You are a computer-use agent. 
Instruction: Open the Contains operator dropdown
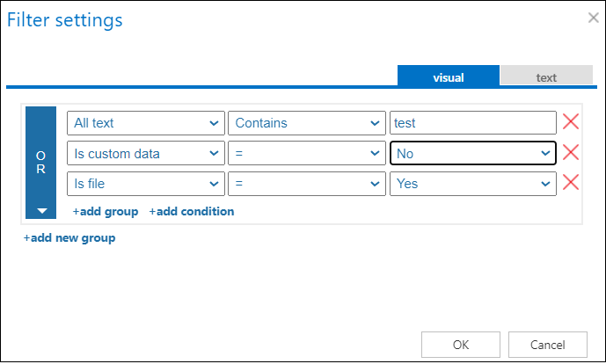(x=306, y=123)
